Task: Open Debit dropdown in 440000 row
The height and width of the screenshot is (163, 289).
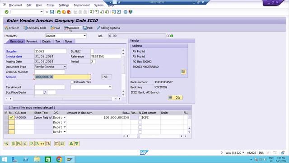Action: click(65, 118)
